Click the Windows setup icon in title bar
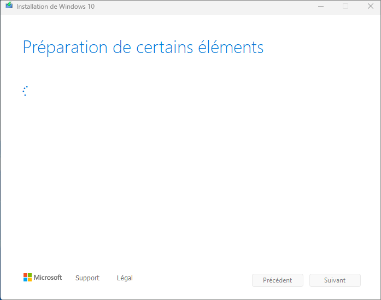Image resolution: width=381 pixels, height=300 pixels. coord(9,6)
